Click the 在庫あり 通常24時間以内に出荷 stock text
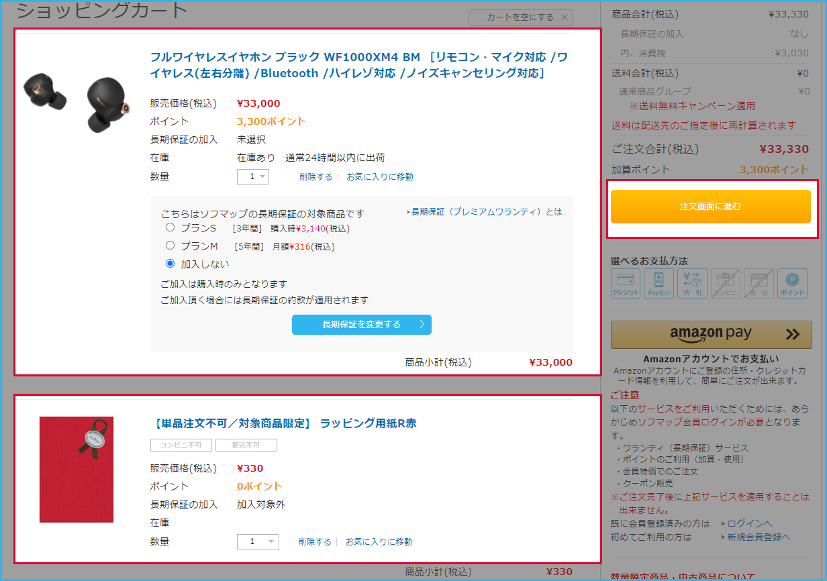Image resolution: width=827 pixels, height=581 pixels. point(311,158)
